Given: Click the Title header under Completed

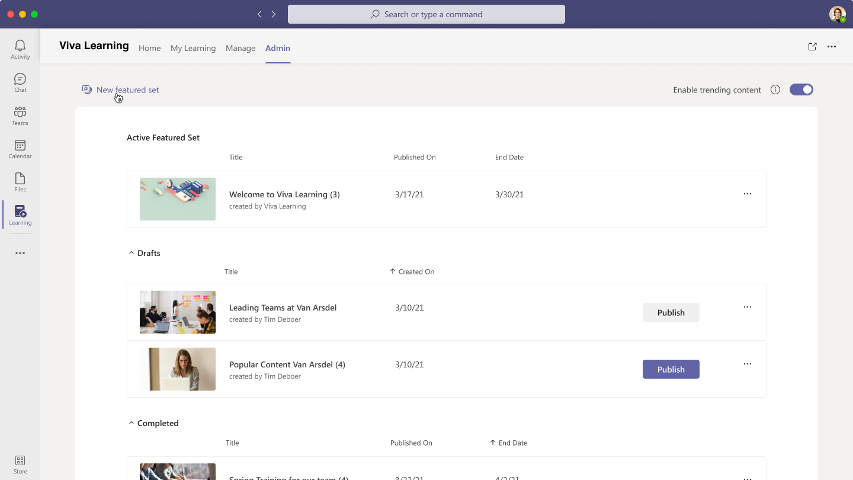Looking at the screenshot, I should [232, 443].
